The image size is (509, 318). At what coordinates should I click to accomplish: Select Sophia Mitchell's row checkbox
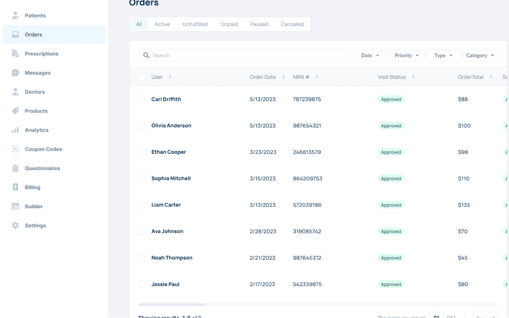click(142, 178)
